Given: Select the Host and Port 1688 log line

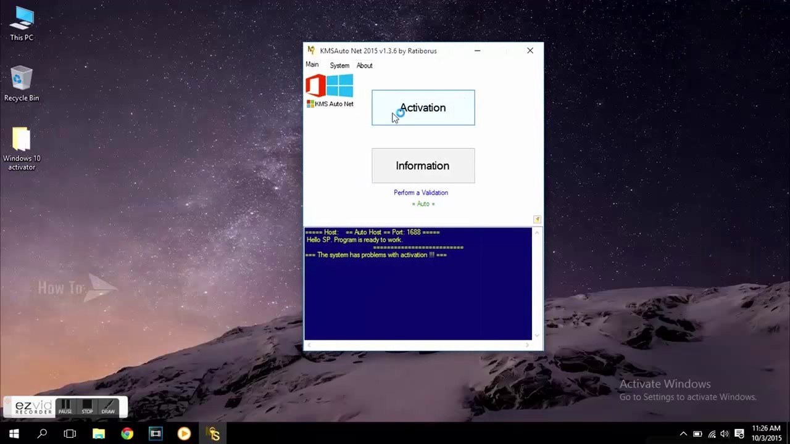Looking at the screenshot, I should (x=372, y=232).
